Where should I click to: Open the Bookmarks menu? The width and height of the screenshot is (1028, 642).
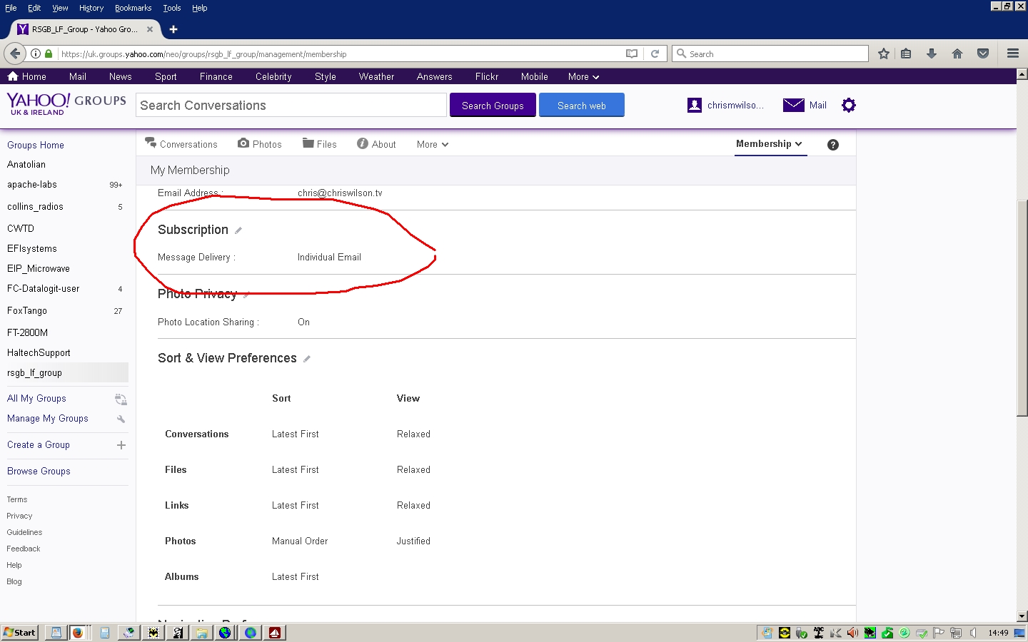coord(133,8)
